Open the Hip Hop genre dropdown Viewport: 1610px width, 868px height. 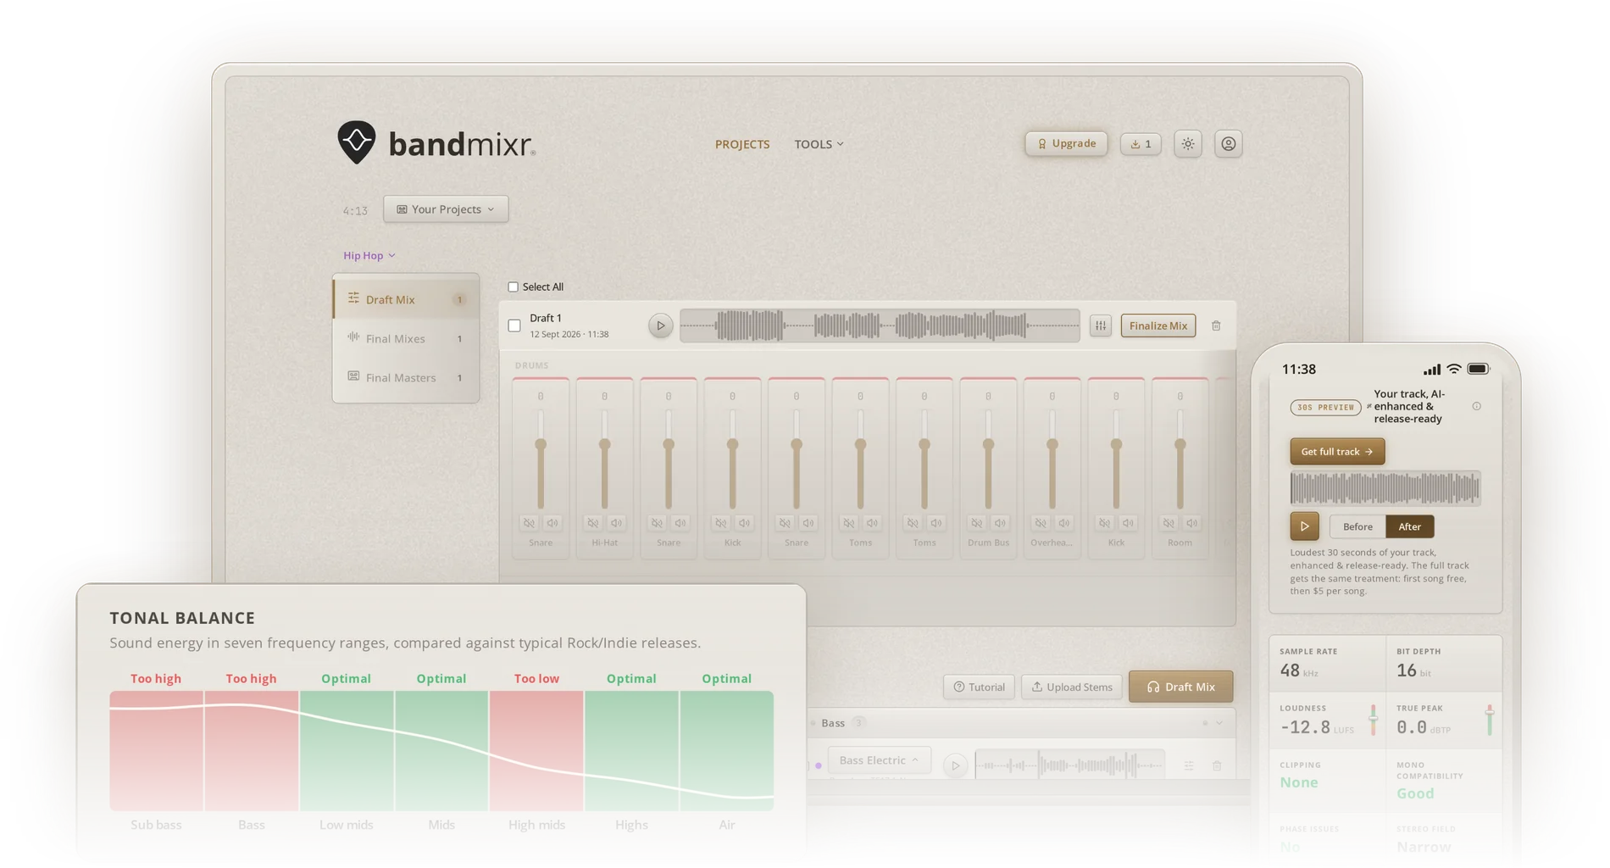tap(369, 255)
